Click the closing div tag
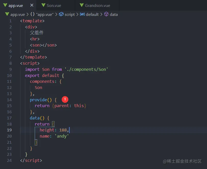Screen dimensions: 207x169 (32, 51)
